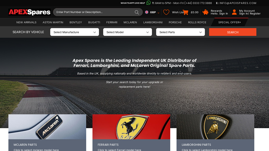Open the wish list heart icon
Viewport: 269px width, 151px height.
(166, 12)
